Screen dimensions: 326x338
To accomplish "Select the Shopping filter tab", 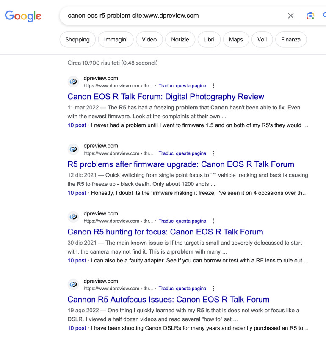I will point(77,39).
